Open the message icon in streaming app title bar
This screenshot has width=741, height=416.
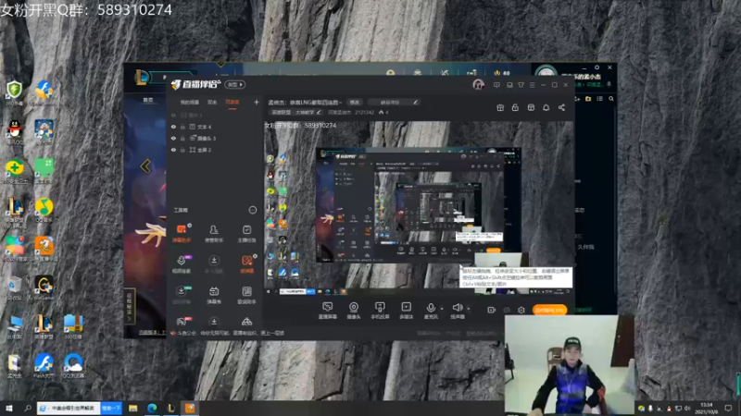tap(496, 85)
